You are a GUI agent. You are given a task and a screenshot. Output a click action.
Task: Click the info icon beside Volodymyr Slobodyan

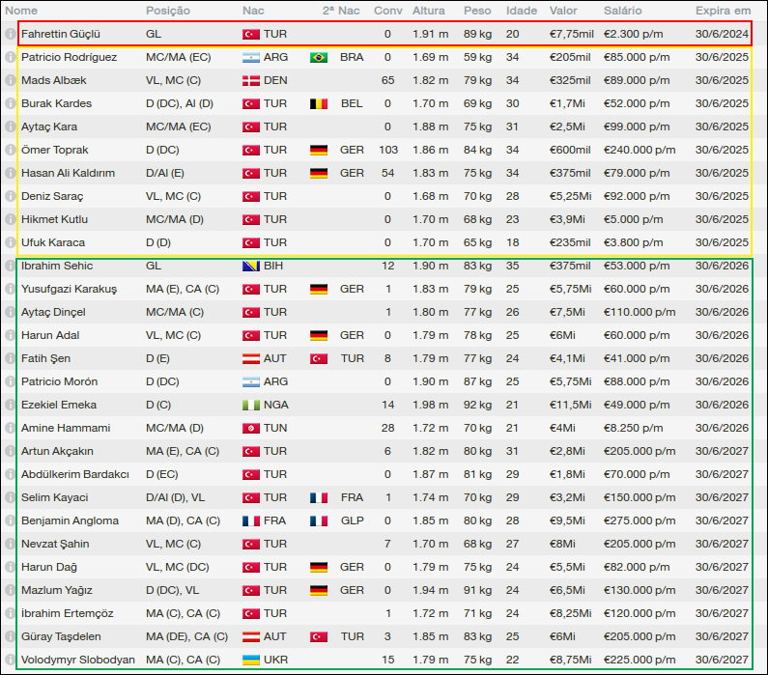[x=11, y=660]
